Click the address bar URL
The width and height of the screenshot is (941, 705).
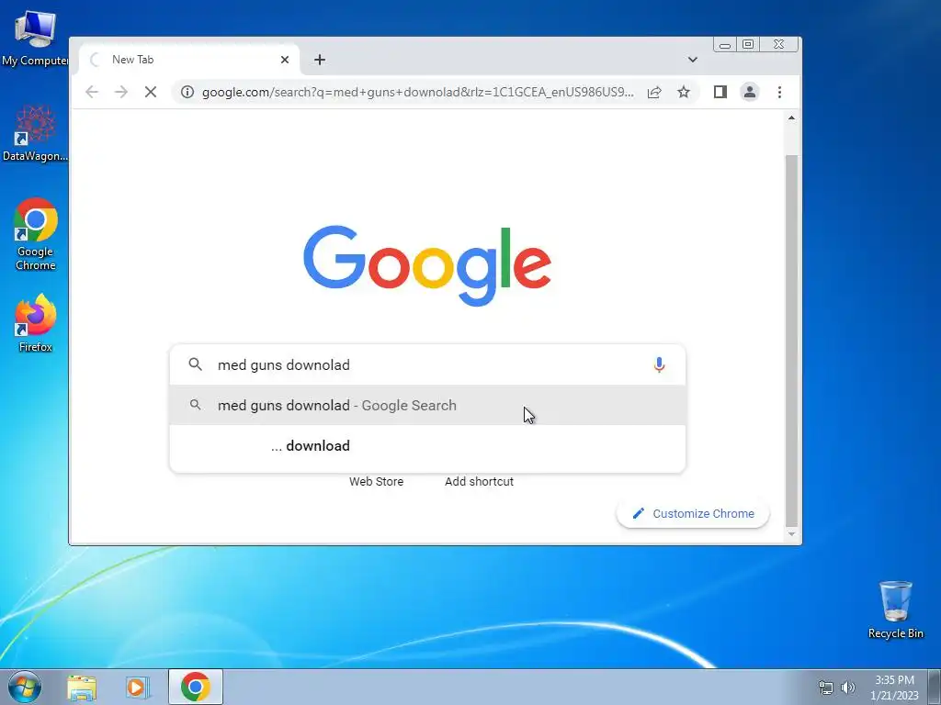(418, 92)
